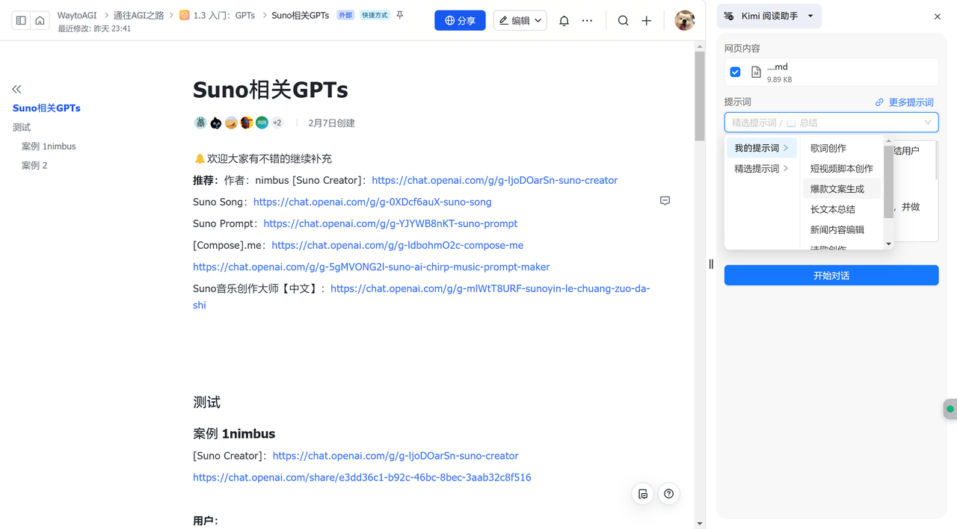Image resolution: width=957 pixels, height=529 pixels.
Task: Open the document catalog floating icon
Action: 643,494
